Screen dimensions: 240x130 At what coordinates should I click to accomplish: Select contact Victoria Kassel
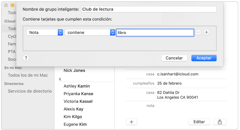click(78, 101)
